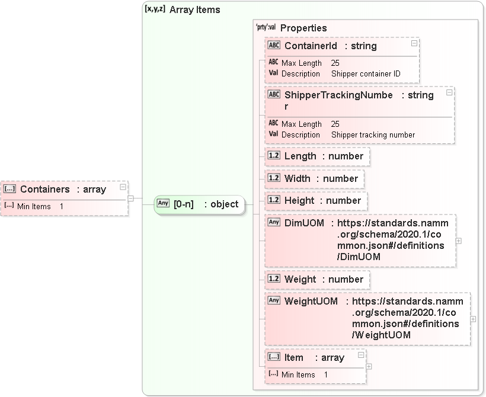Click the 'Shipper tracking number' description text

tap(373, 135)
